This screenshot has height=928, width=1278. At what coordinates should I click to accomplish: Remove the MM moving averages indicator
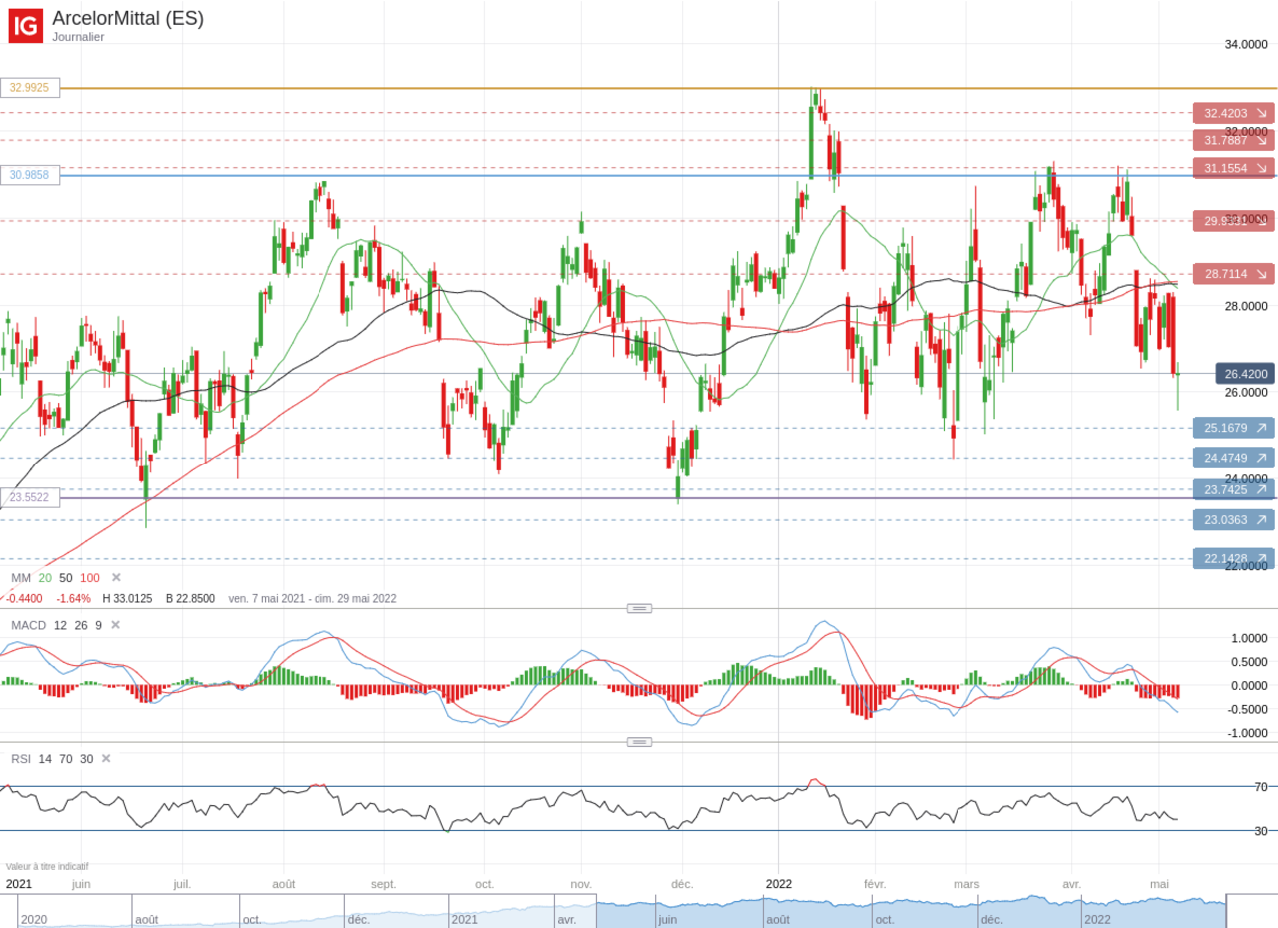click(116, 577)
